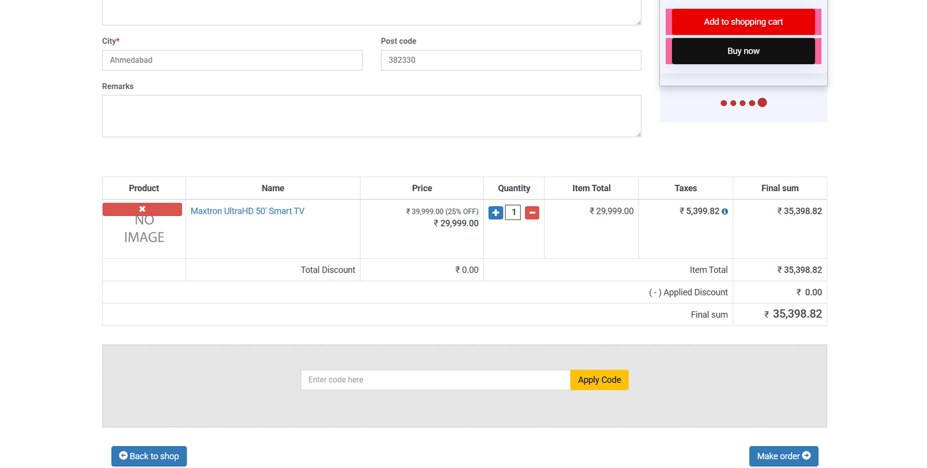Open Maxtron UltraHD 50' Smart TV link

click(x=247, y=211)
